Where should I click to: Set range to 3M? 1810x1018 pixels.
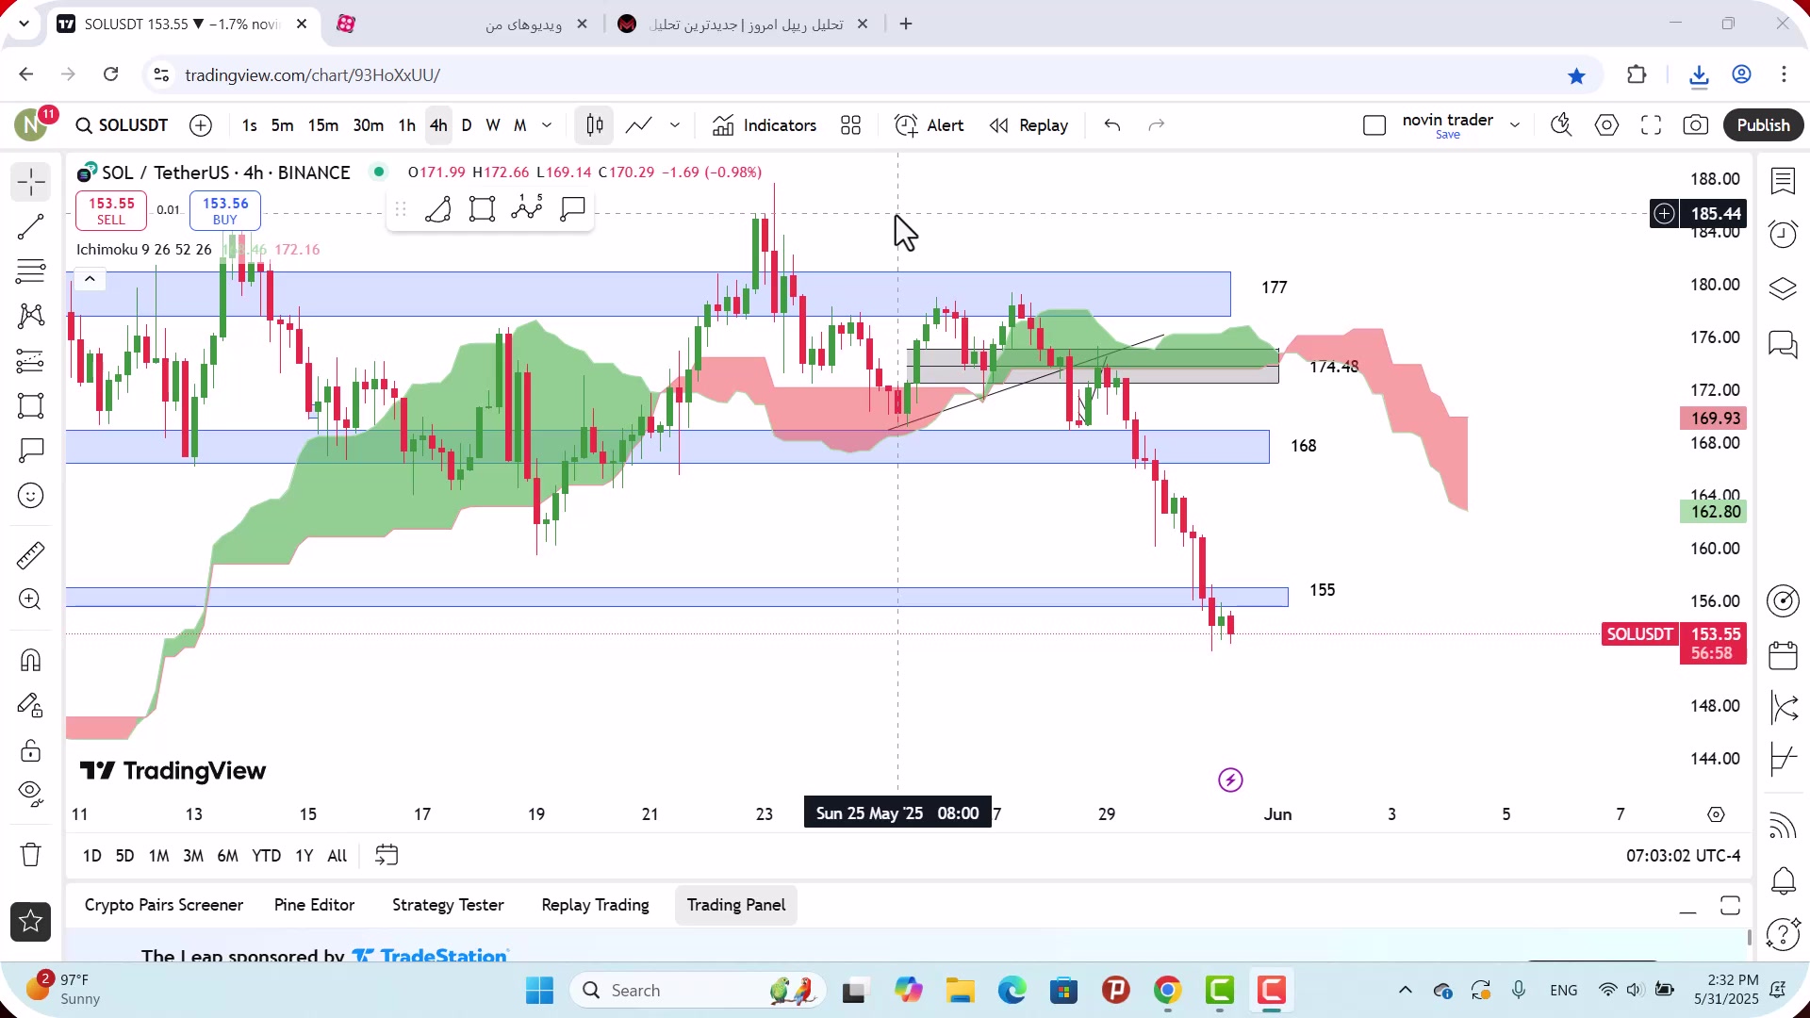[x=193, y=856]
